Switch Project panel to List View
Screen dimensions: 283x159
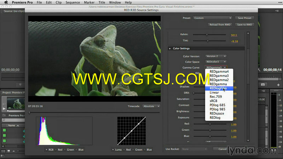pos(3,151)
